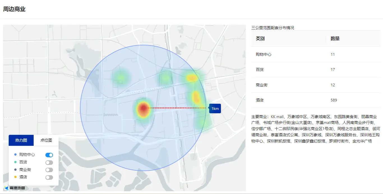Disable the 购物中心 toggle switch
383x194 pixels.
[x=49, y=155]
